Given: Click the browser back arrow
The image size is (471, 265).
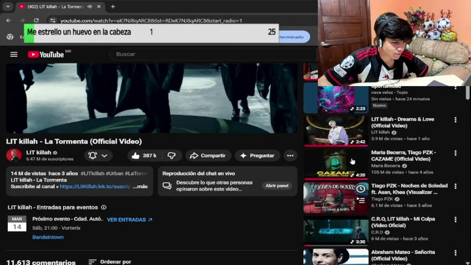Looking at the screenshot, I should (8, 21).
